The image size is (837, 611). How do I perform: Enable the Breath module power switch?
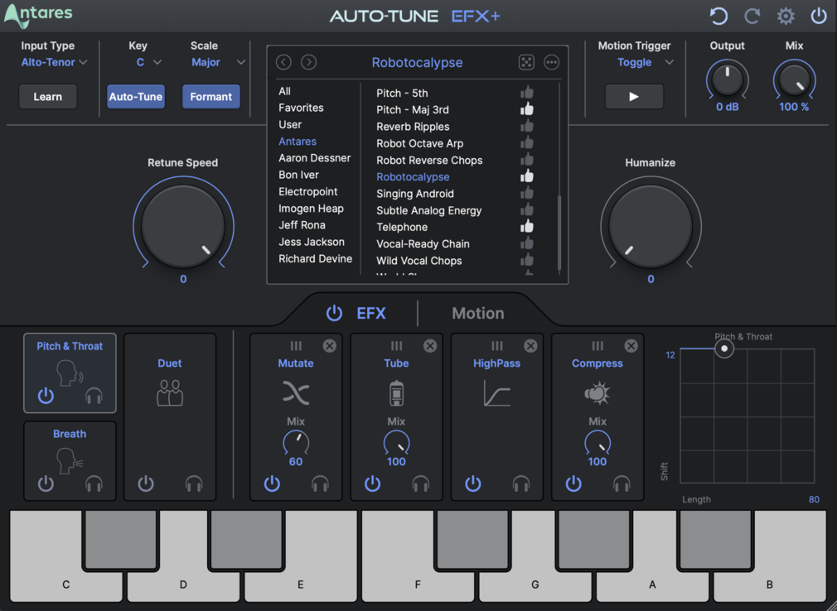[46, 484]
